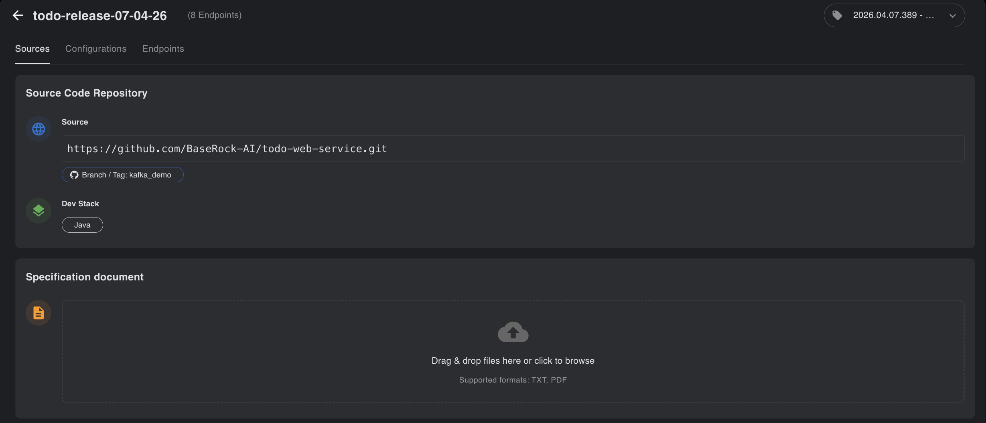The height and width of the screenshot is (423, 986).
Task: Click the Java dev stack chip
Action: pos(82,225)
